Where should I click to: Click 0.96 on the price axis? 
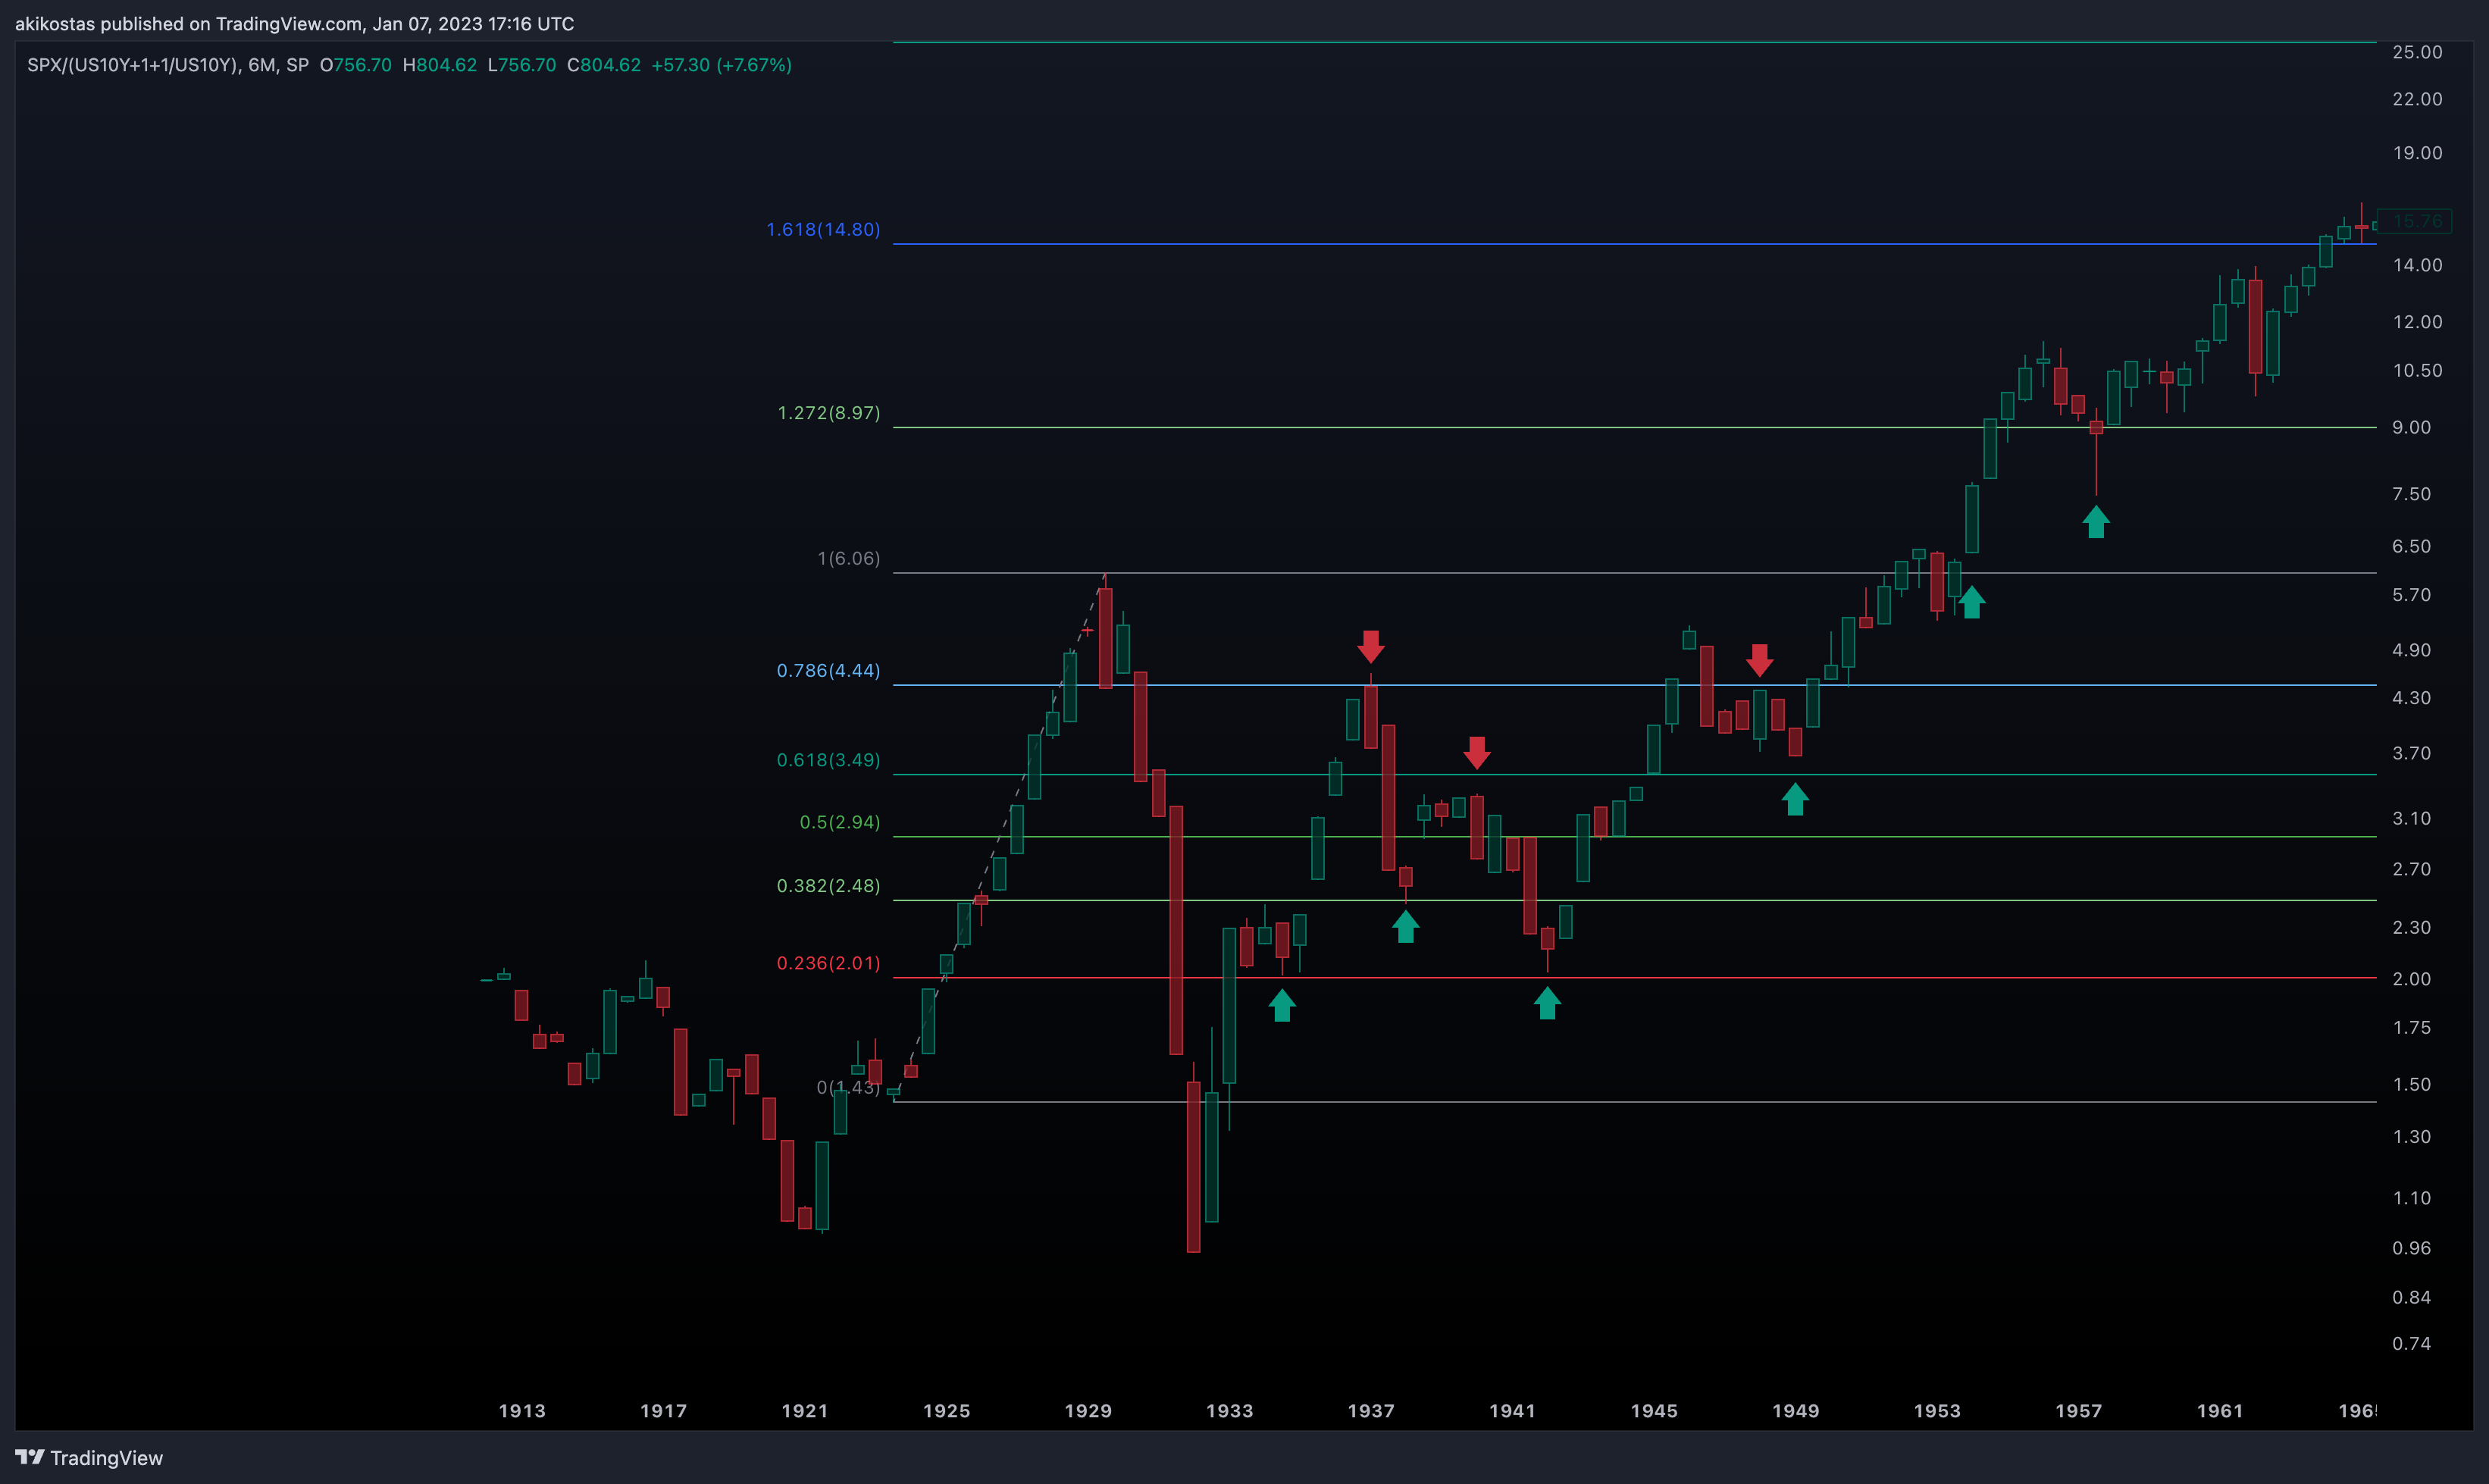point(2411,1248)
